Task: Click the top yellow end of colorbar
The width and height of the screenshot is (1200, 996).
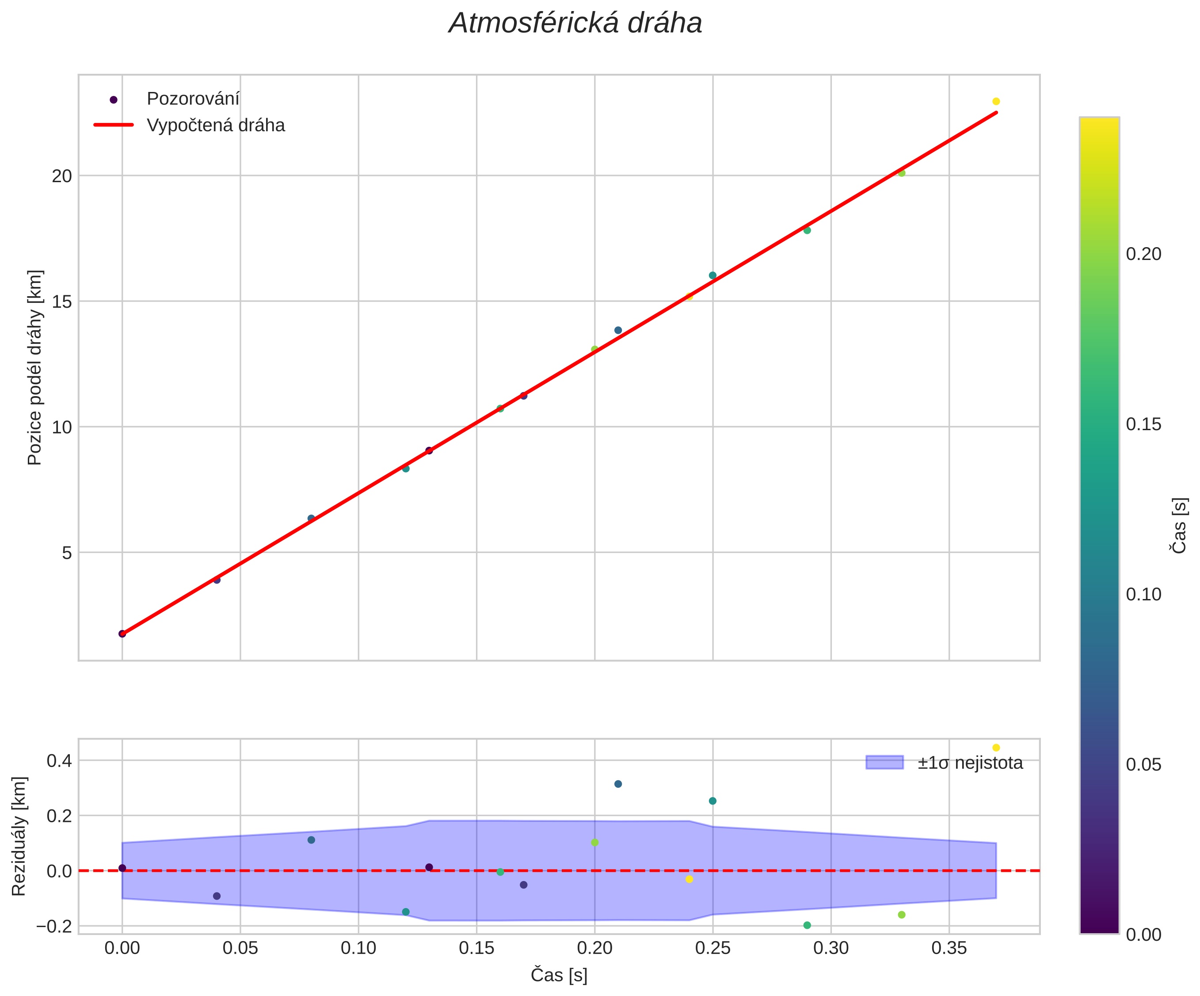Action: pos(1099,121)
